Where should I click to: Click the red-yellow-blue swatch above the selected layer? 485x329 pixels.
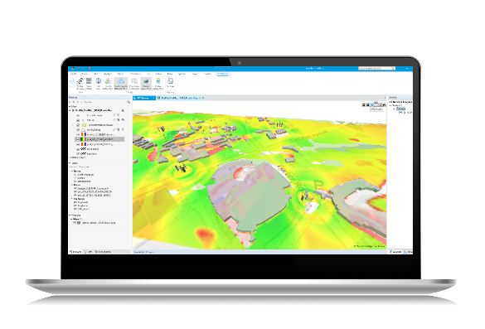coord(84,135)
